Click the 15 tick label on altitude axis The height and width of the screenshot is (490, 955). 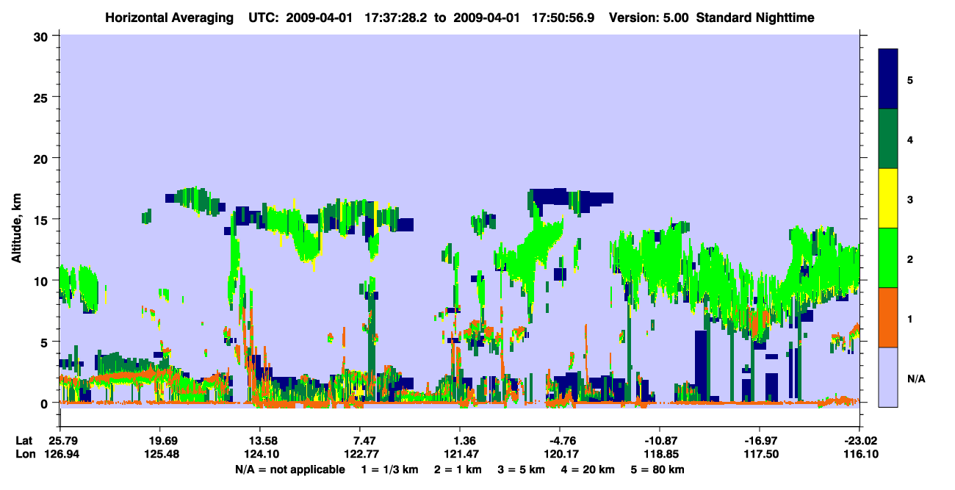coord(44,220)
